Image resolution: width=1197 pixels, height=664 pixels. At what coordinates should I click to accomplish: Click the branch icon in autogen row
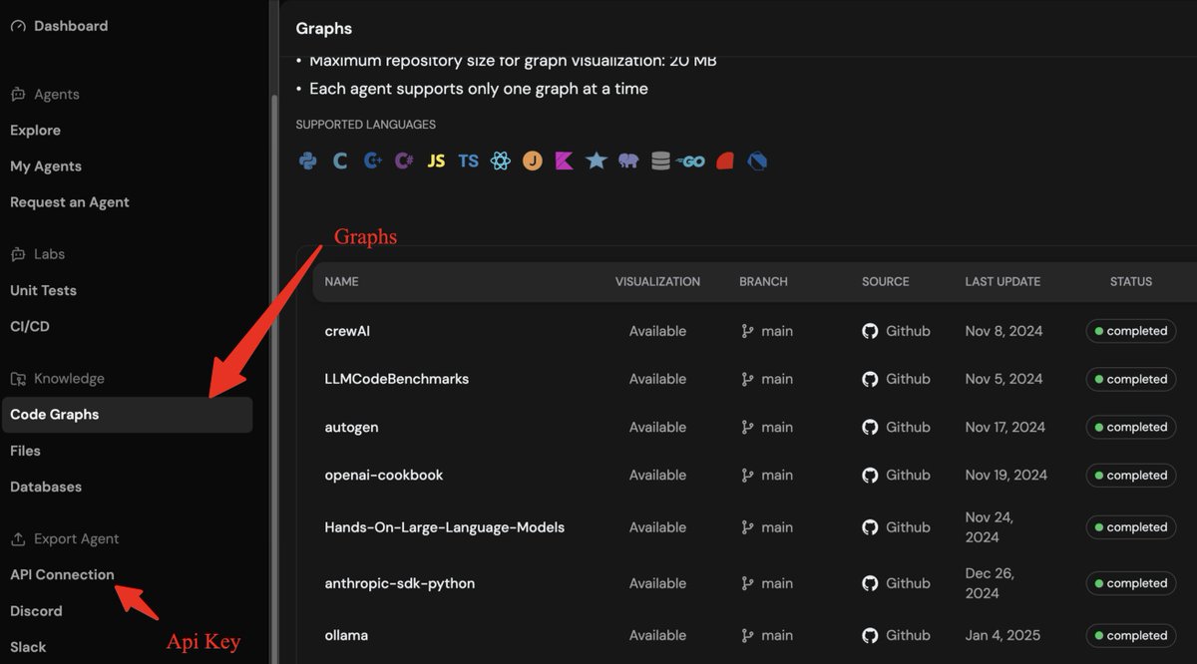point(747,427)
